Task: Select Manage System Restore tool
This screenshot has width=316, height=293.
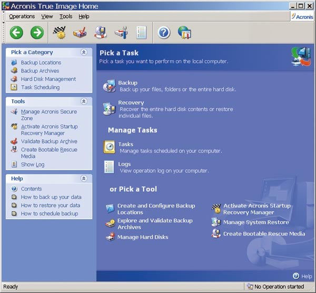Action: [256, 222]
